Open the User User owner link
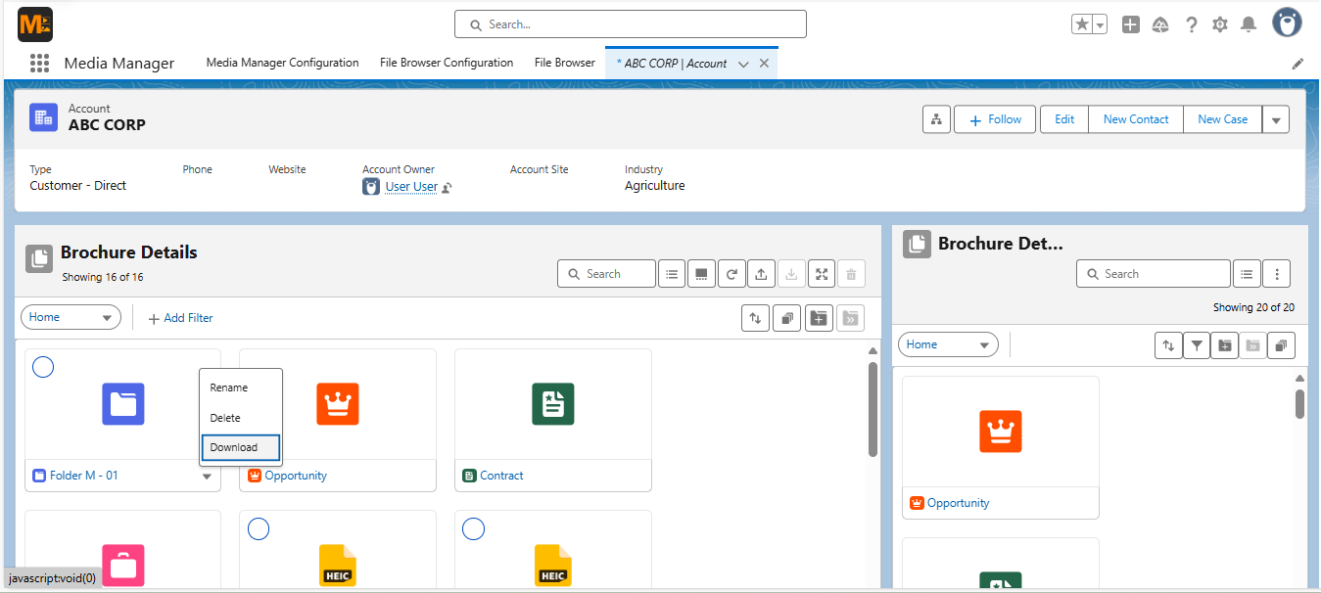This screenshot has height=593, width=1321. pyautogui.click(x=411, y=187)
